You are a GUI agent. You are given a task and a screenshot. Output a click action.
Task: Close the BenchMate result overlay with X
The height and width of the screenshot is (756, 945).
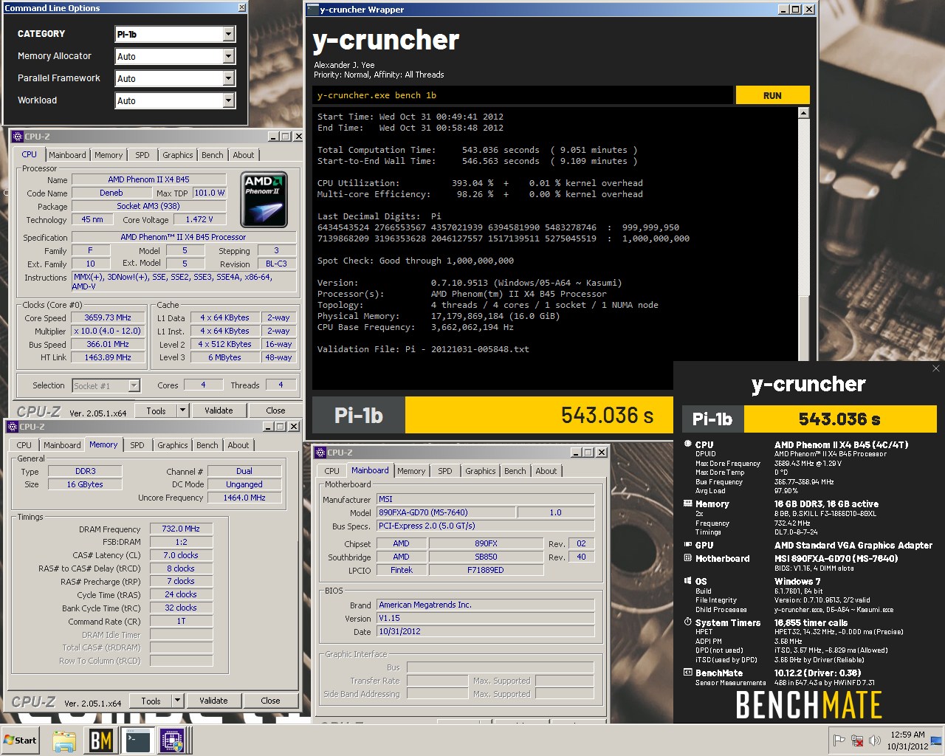[936, 368]
